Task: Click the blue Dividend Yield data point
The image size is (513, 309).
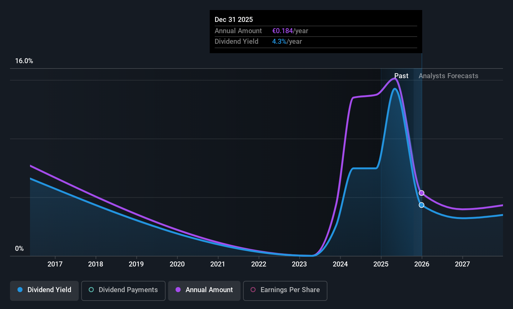Action: [x=421, y=205]
